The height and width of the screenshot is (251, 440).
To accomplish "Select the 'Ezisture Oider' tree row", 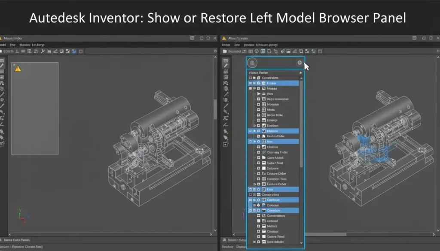I will point(274,174).
